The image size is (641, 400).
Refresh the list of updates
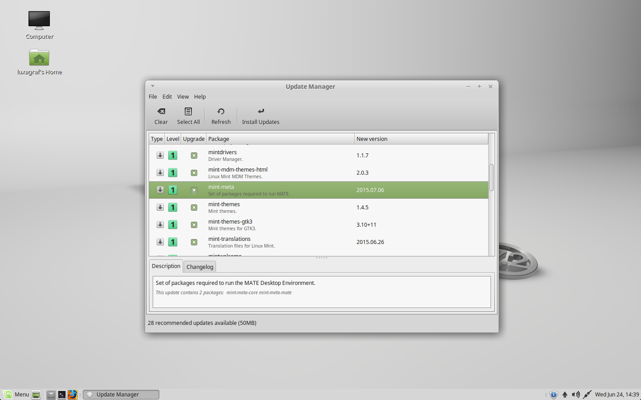[221, 116]
